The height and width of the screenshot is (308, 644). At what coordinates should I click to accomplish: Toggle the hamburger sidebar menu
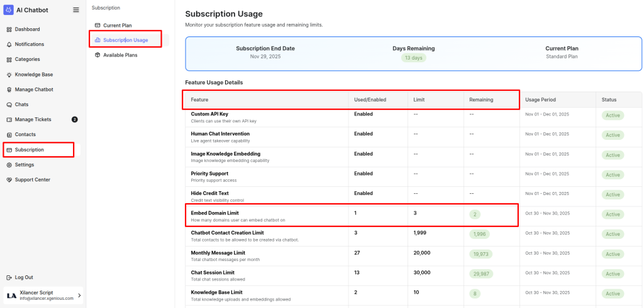[x=76, y=10]
